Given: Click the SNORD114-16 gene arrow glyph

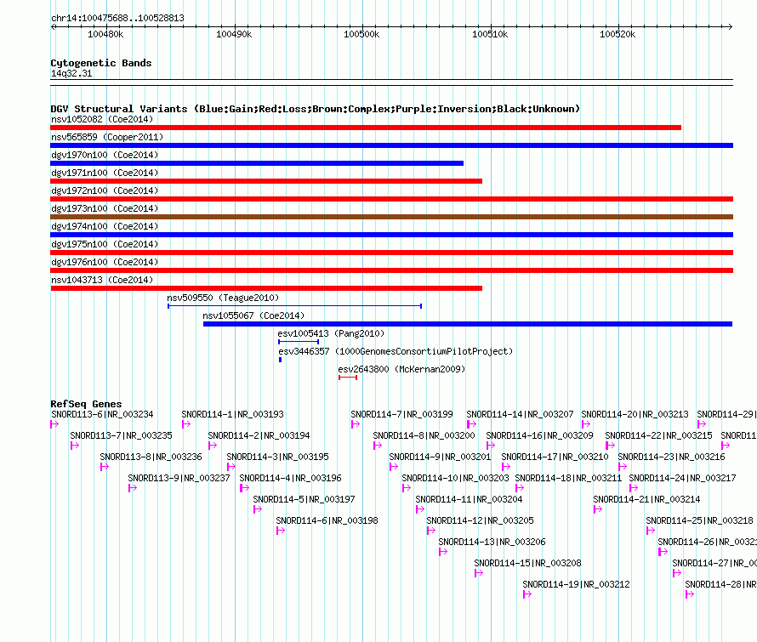Looking at the screenshot, I should pyautogui.click(x=491, y=446).
